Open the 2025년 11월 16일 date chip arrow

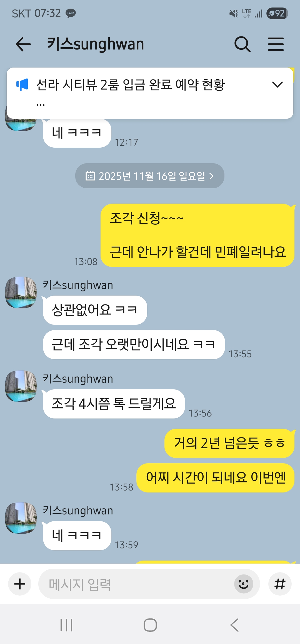211,176
